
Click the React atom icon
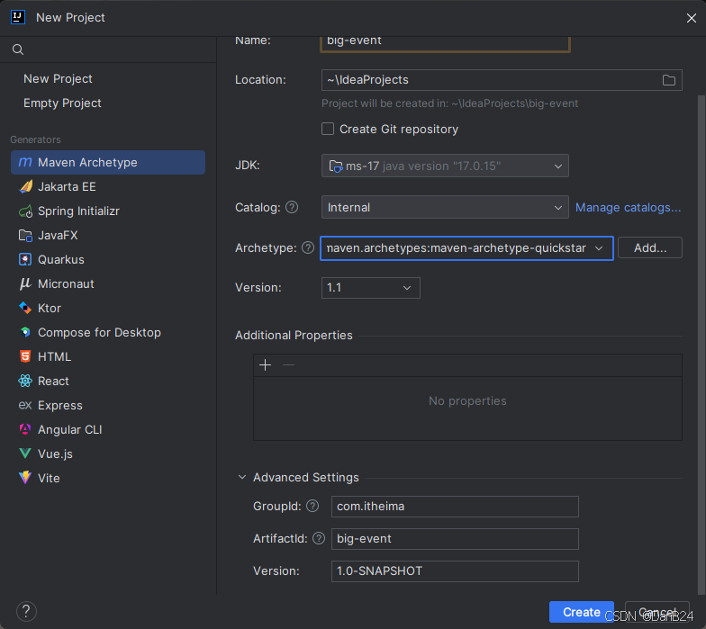point(25,381)
